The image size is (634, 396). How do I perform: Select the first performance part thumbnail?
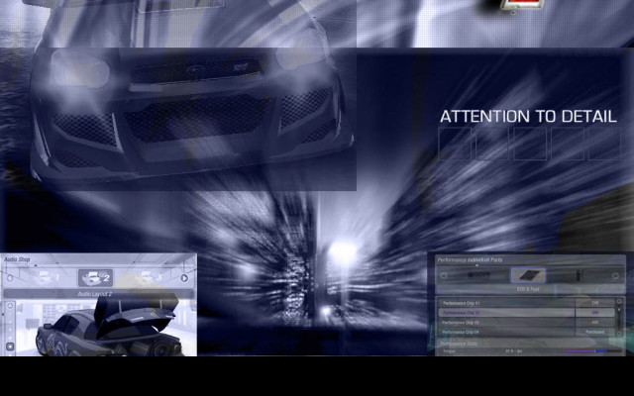coord(478,275)
